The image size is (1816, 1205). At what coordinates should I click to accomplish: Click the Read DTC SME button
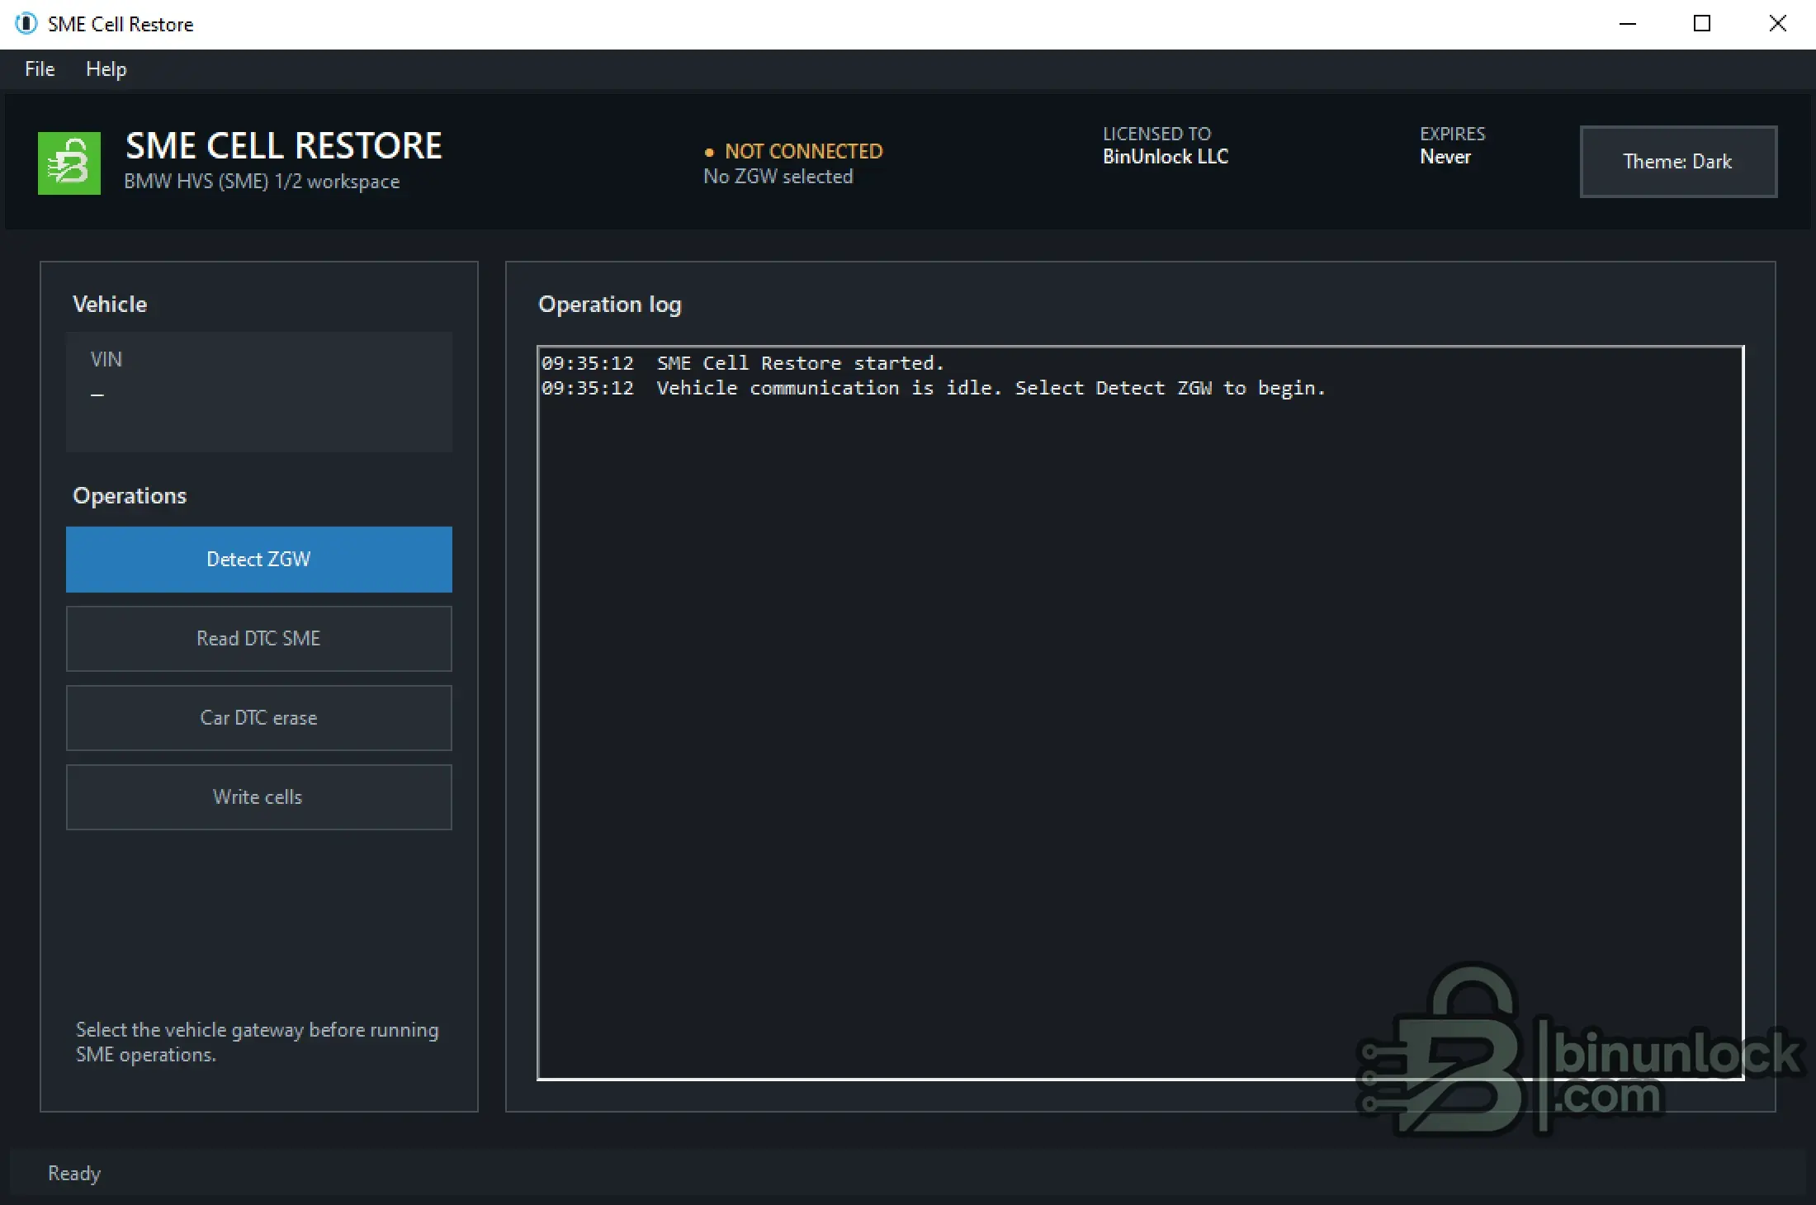coord(259,639)
